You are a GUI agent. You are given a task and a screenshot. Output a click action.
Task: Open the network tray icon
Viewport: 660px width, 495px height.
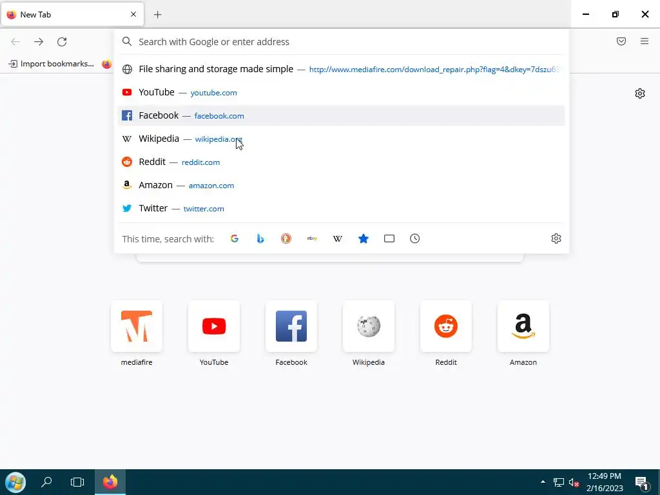(559, 482)
